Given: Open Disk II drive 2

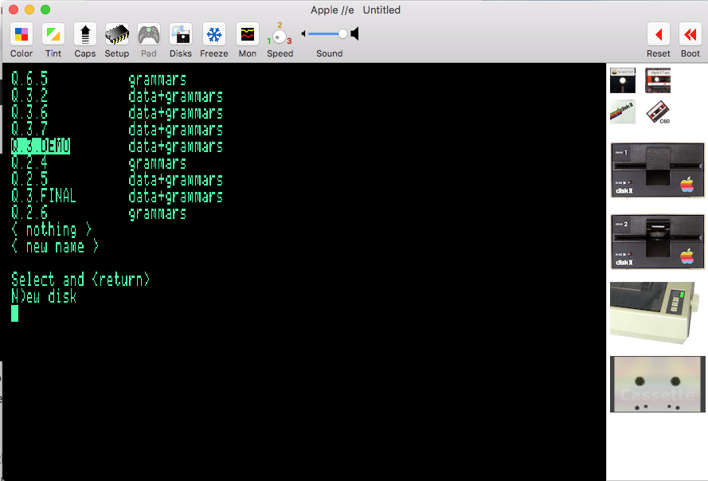Looking at the screenshot, I should tap(658, 242).
